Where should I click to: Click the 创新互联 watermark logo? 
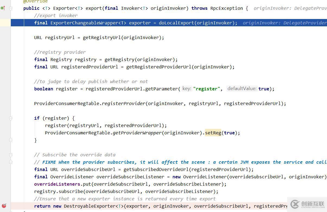coord(307,204)
